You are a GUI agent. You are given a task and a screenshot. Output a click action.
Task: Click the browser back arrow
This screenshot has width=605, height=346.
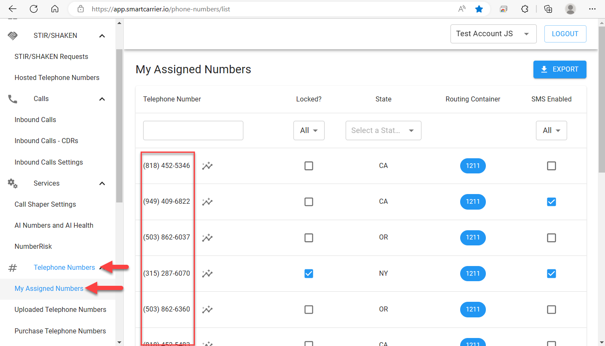[13, 9]
